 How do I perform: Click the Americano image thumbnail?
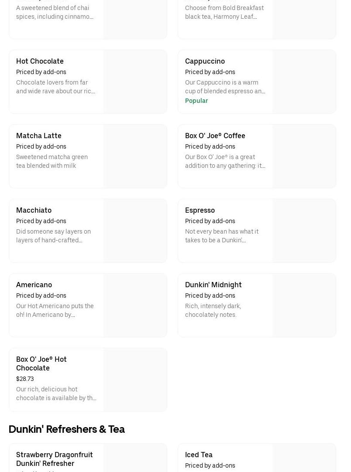pyautogui.click(x=135, y=305)
